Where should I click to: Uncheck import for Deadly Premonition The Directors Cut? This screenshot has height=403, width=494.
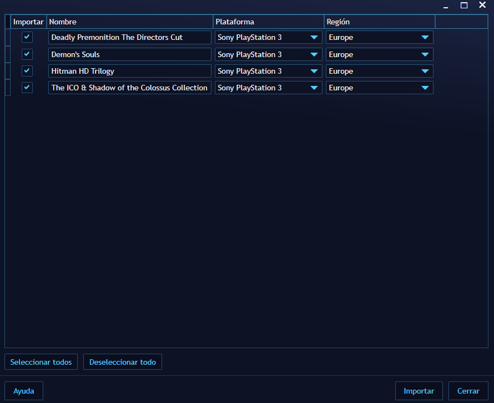point(27,37)
